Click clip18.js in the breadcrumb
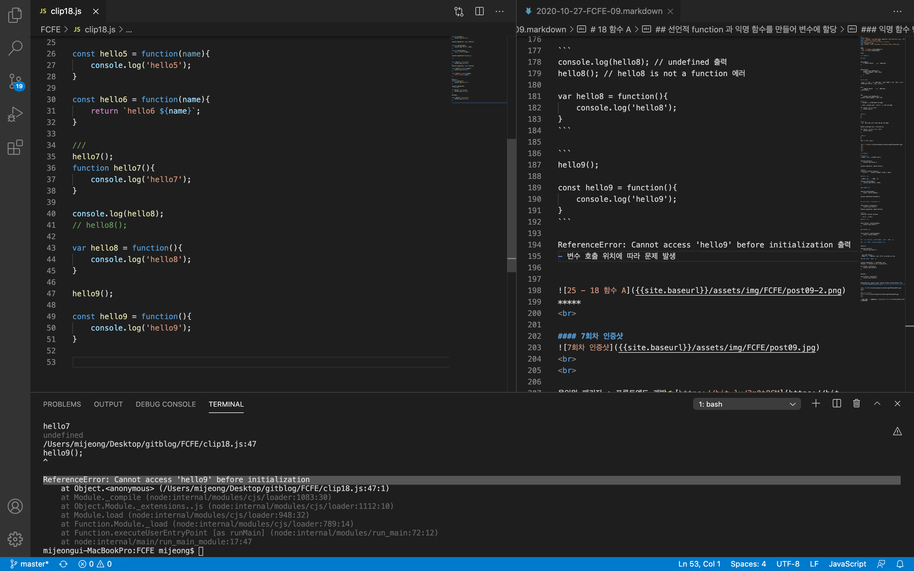Screen dimensions: 914x571 click(96, 30)
